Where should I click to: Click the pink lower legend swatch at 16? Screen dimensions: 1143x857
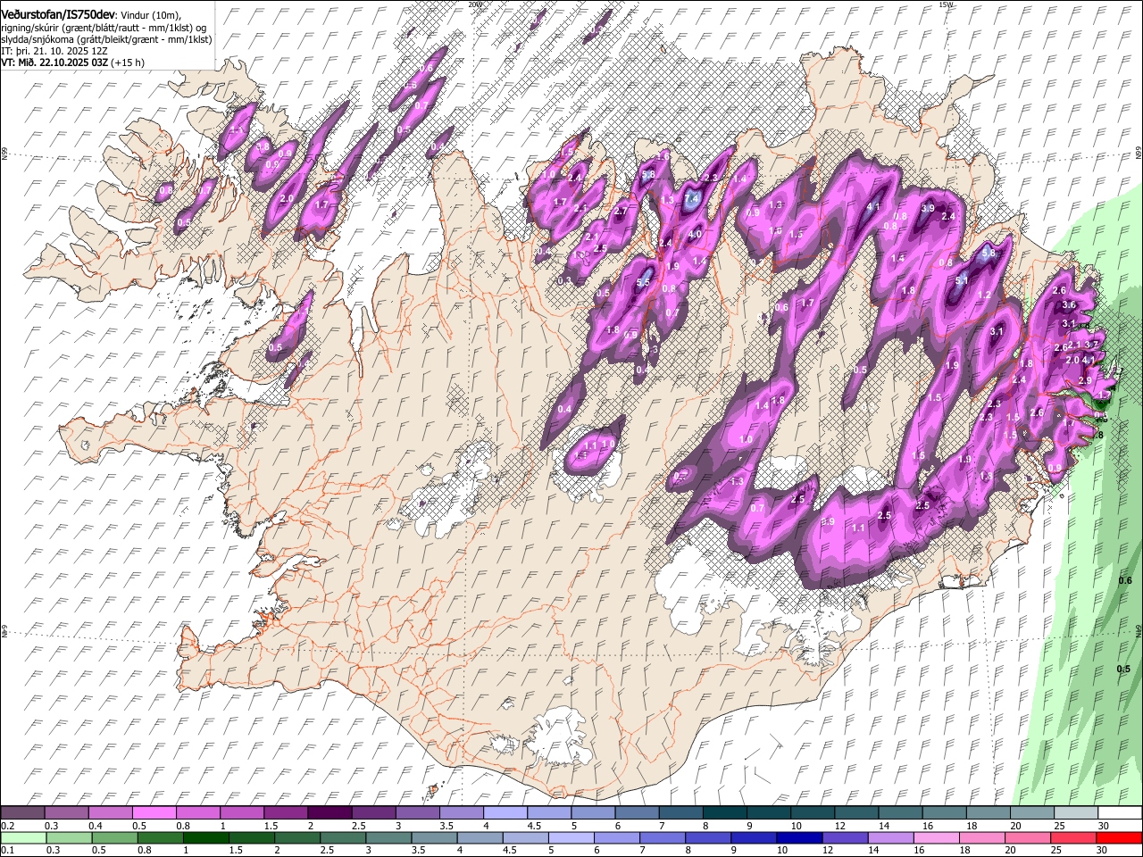(x=936, y=837)
